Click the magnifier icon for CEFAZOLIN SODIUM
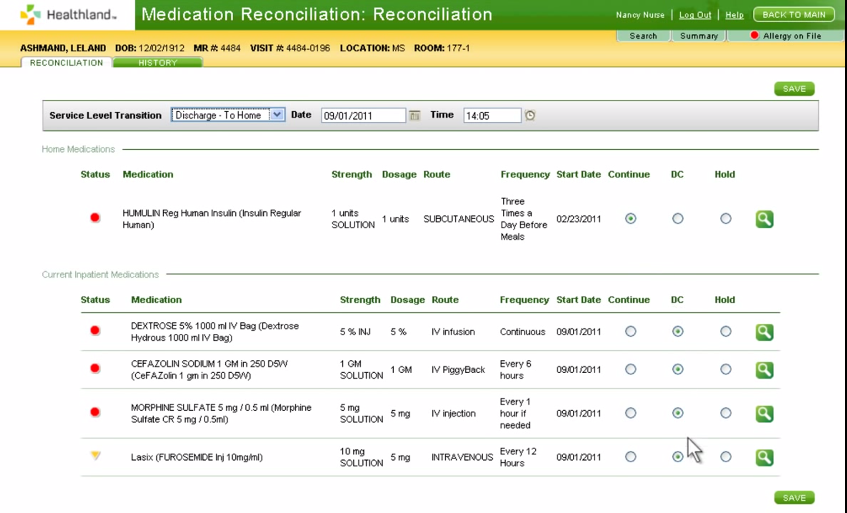This screenshot has height=513, width=847. click(764, 370)
